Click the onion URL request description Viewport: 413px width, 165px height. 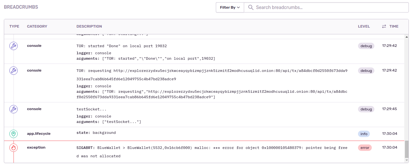tap(212, 75)
